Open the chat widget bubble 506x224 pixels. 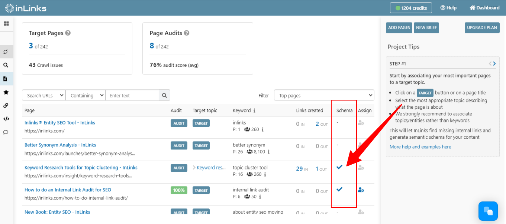pyautogui.click(x=488, y=211)
